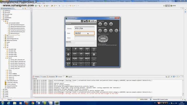Expand the gen folder node

pyautogui.click(x=4, y=35)
